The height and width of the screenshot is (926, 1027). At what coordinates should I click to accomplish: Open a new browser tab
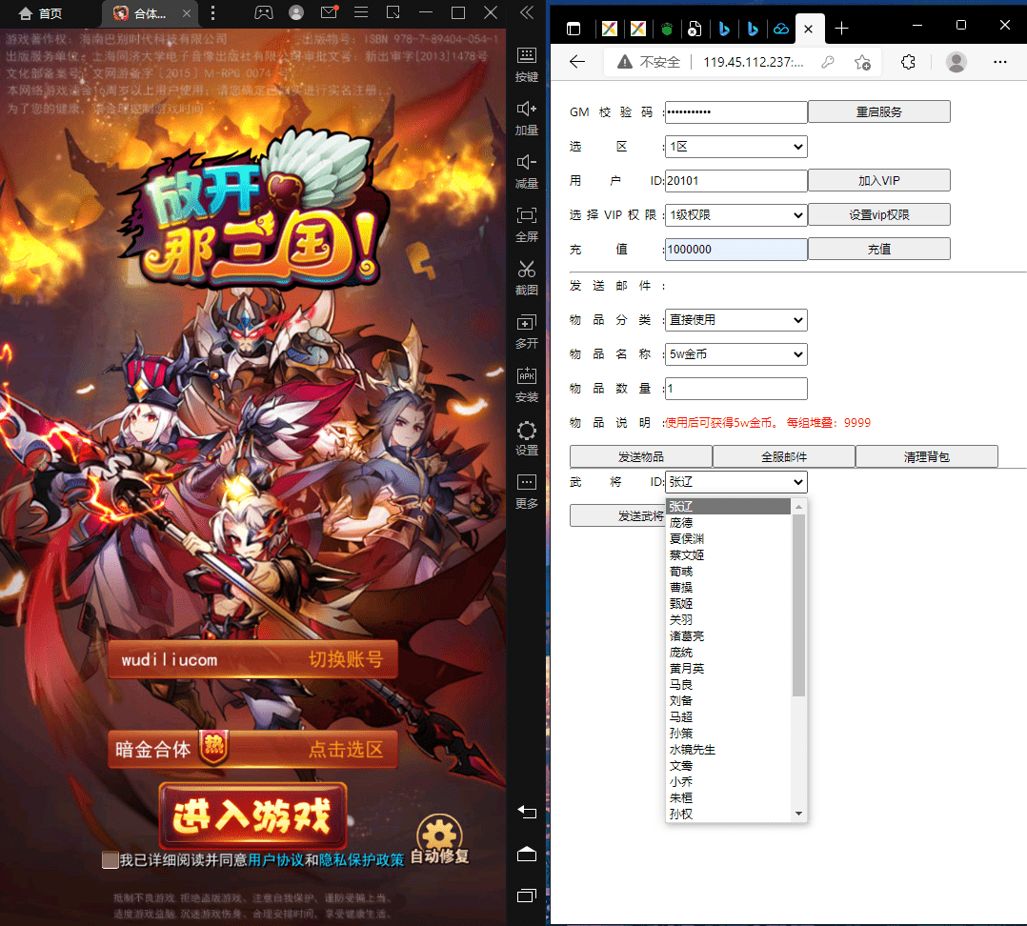pos(841,29)
